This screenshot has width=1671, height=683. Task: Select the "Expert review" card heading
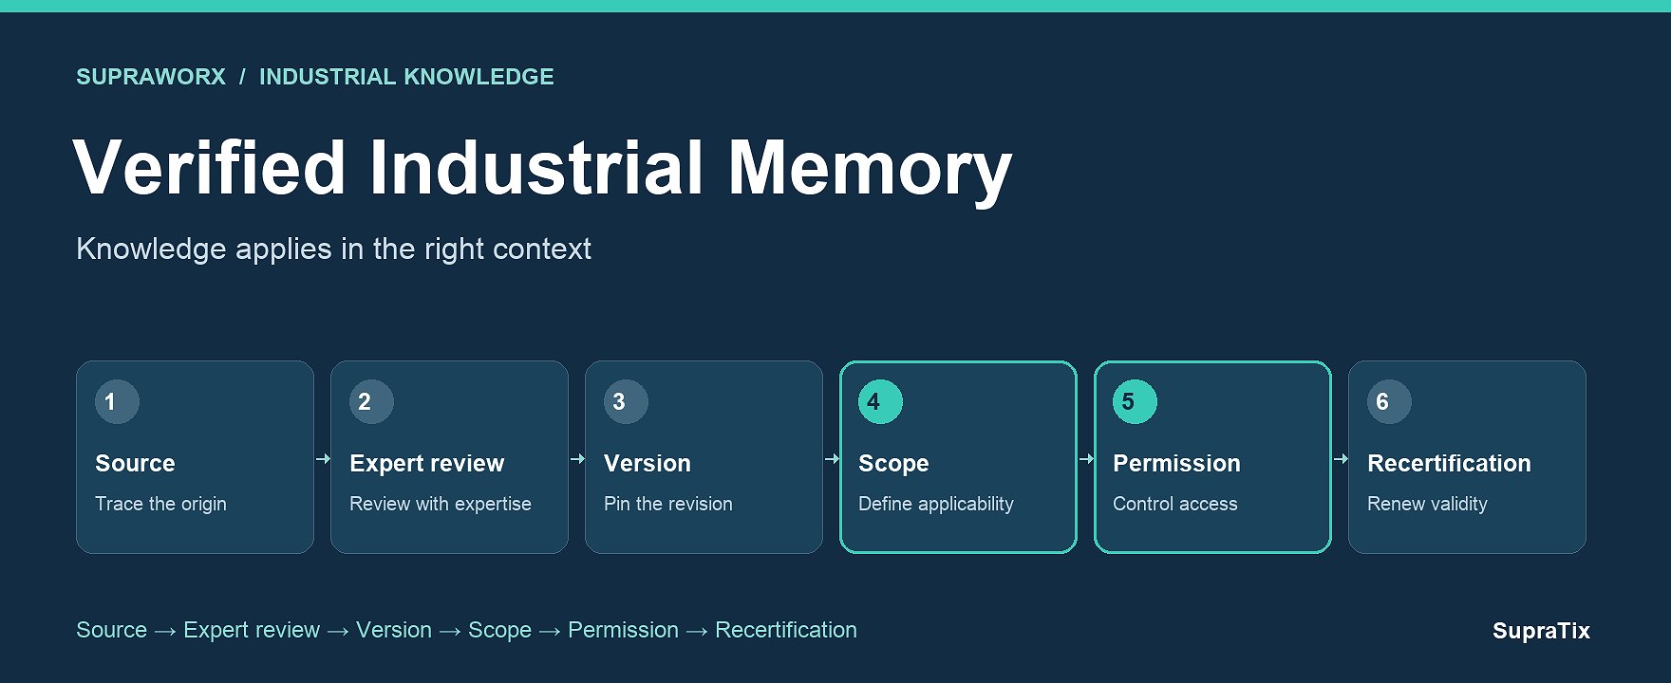(426, 464)
